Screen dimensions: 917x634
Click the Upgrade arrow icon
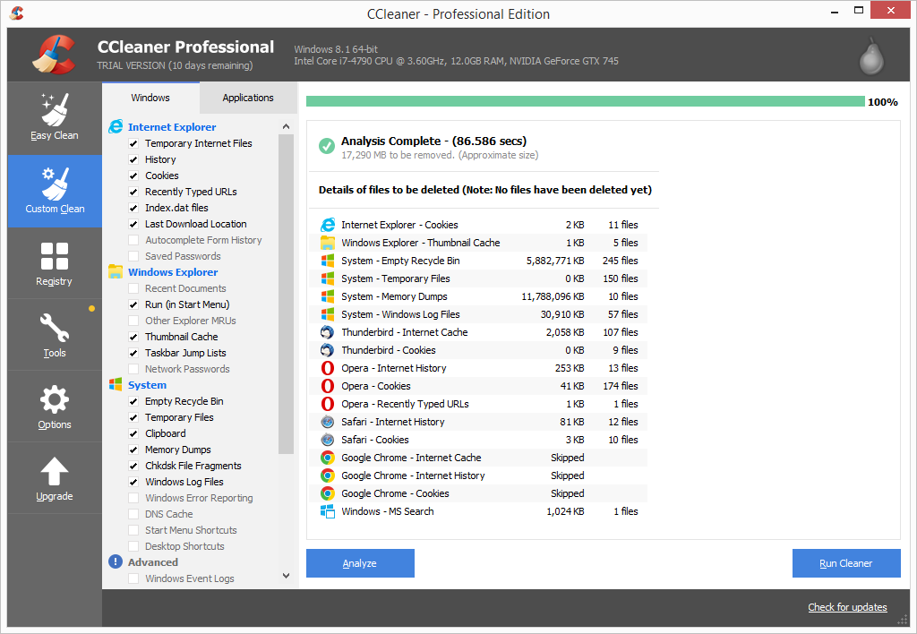pyautogui.click(x=54, y=469)
